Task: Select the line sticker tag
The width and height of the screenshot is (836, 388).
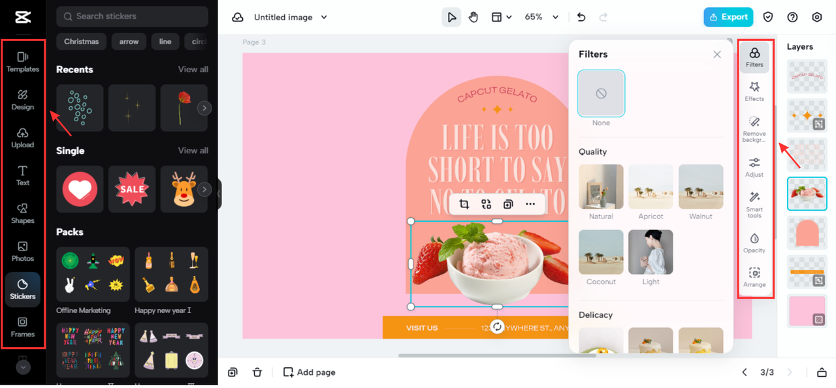Action: point(165,42)
